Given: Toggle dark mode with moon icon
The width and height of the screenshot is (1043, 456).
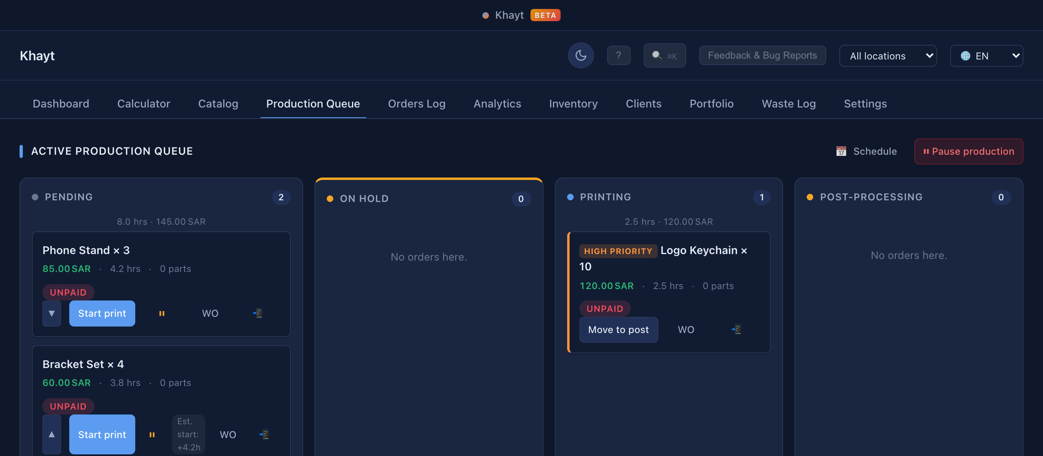Looking at the screenshot, I should (581, 55).
